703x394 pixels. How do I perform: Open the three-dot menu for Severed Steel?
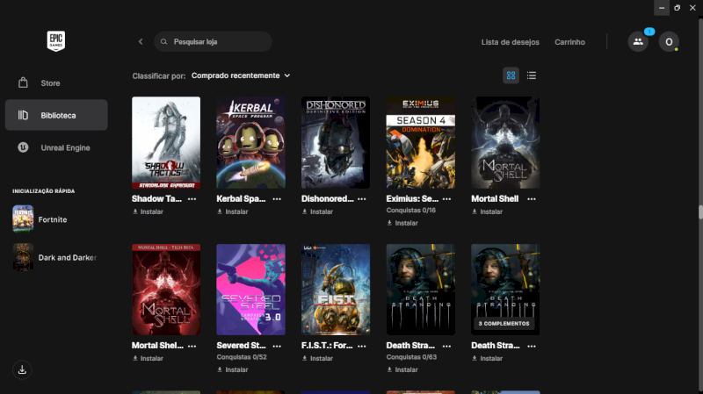[x=277, y=346]
